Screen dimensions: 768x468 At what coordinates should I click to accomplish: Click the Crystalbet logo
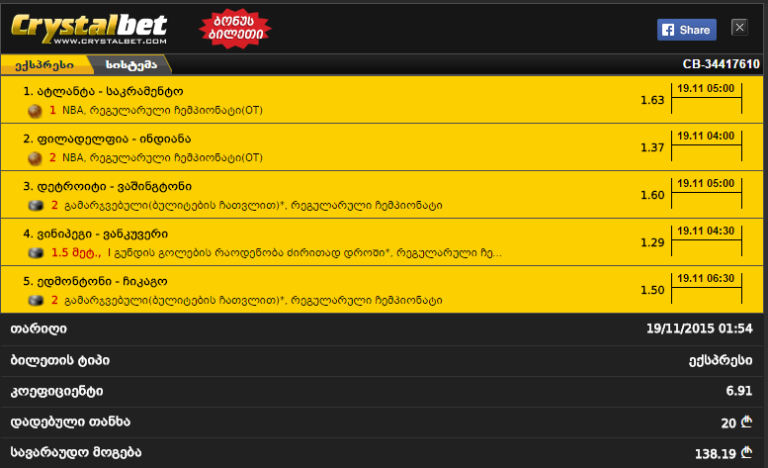pos(89,29)
